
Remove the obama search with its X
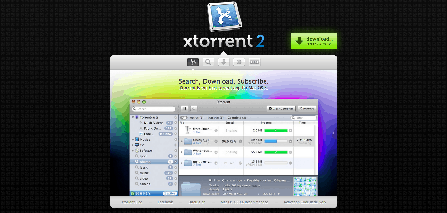176,162
